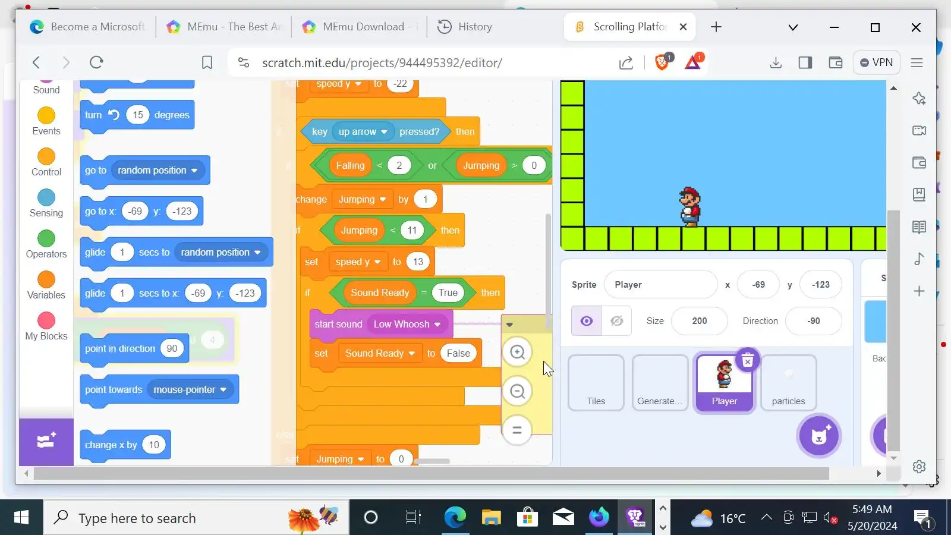Hide the sprite with crossed eye icon
This screenshot has width=951, height=535.
click(x=616, y=321)
